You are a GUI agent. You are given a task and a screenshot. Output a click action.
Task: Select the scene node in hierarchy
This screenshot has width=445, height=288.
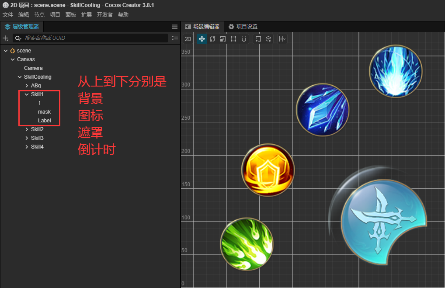pos(24,51)
